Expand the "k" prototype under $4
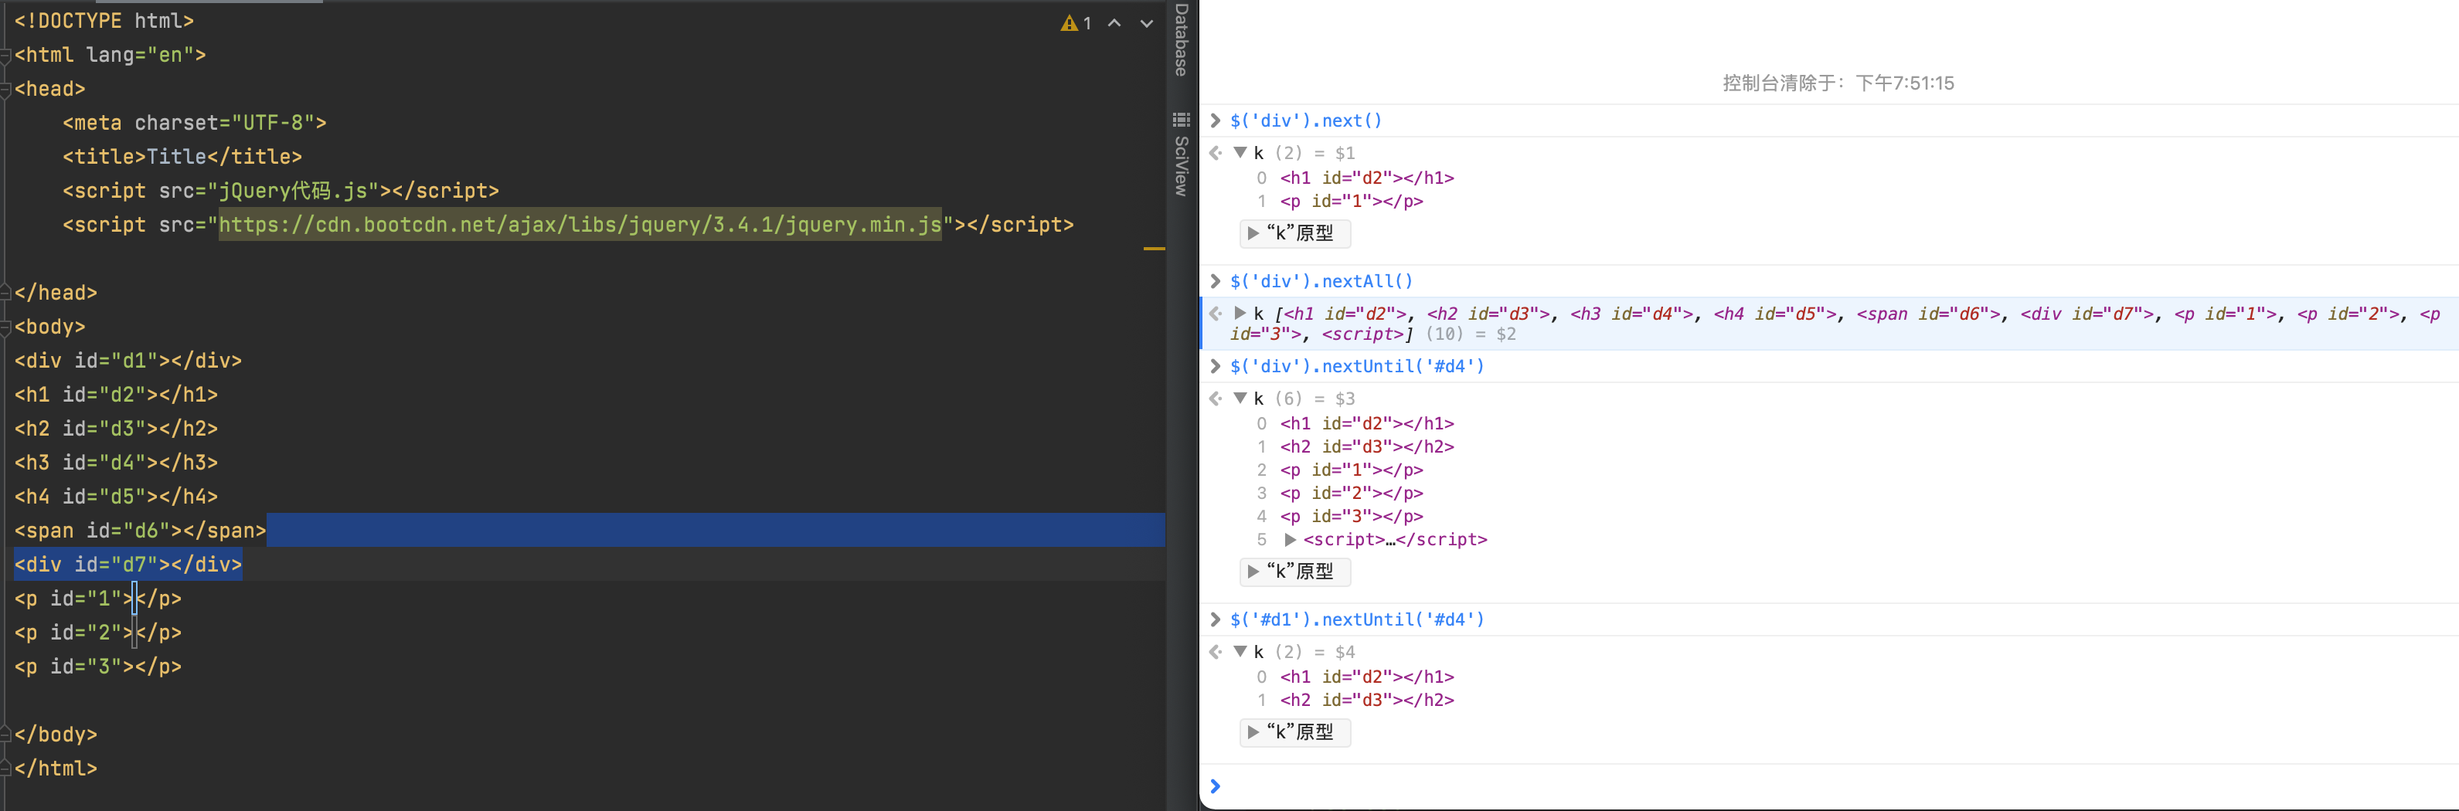This screenshot has height=811, width=2459. [x=1253, y=731]
